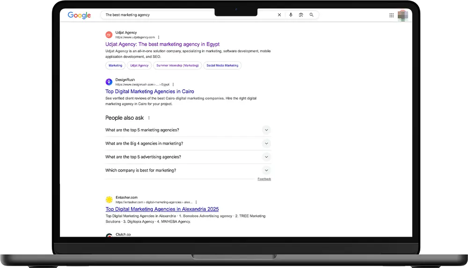Click the designrush.com breadcrumb URL
This screenshot has width=468, height=268.
click(x=142, y=85)
